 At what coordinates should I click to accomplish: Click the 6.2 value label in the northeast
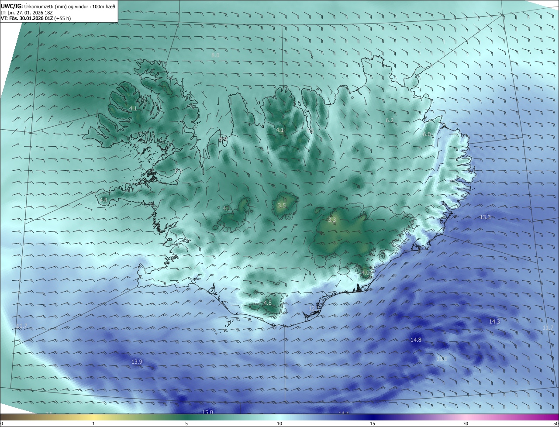[x=390, y=120]
